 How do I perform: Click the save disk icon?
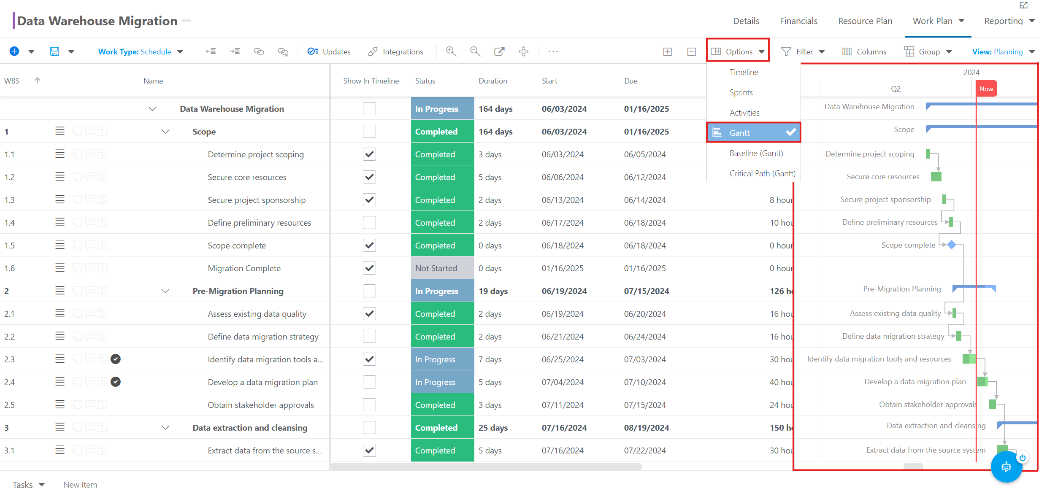click(54, 51)
